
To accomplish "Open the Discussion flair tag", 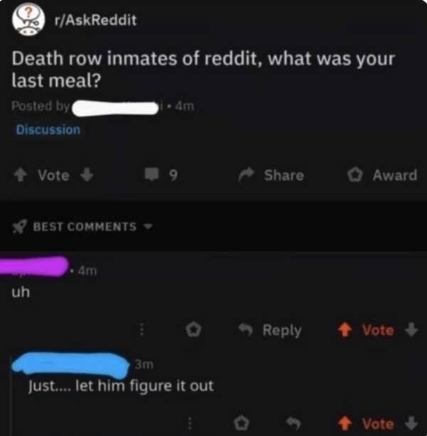I will click(48, 129).
